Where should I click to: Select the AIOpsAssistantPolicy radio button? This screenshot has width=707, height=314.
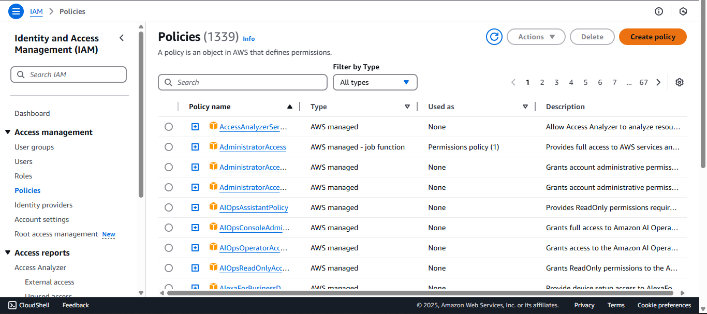click(x=169, y=207)
